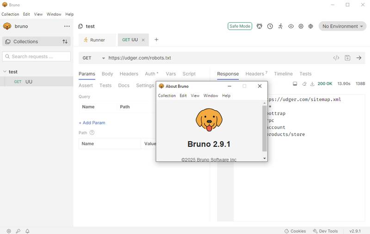Toggle the response layout icon
This screenshot has width=370, height=234.
tap(295, 84)
